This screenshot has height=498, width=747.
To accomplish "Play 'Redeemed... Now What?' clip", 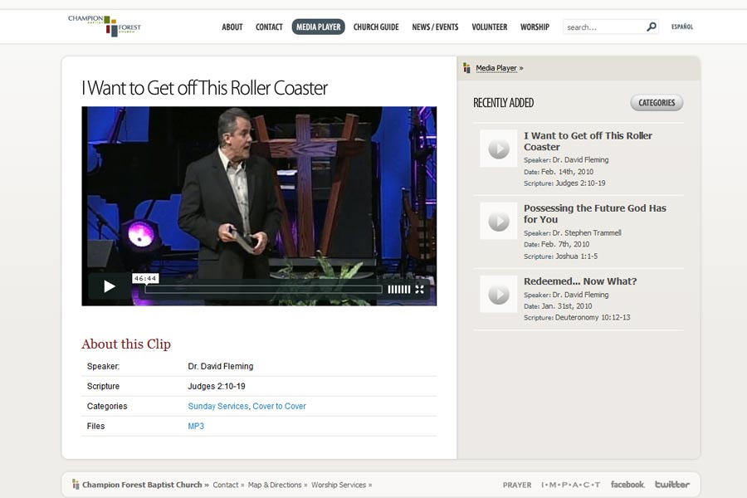I will pos(498,294).
